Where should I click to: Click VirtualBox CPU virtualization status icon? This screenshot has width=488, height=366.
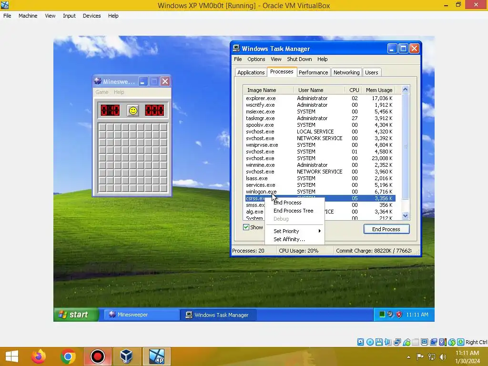442,342
